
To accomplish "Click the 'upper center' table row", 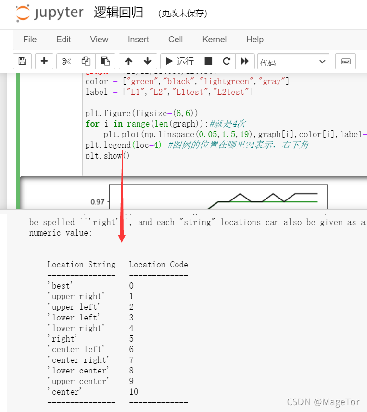I will pyautogui.click(x=90, y=381).
